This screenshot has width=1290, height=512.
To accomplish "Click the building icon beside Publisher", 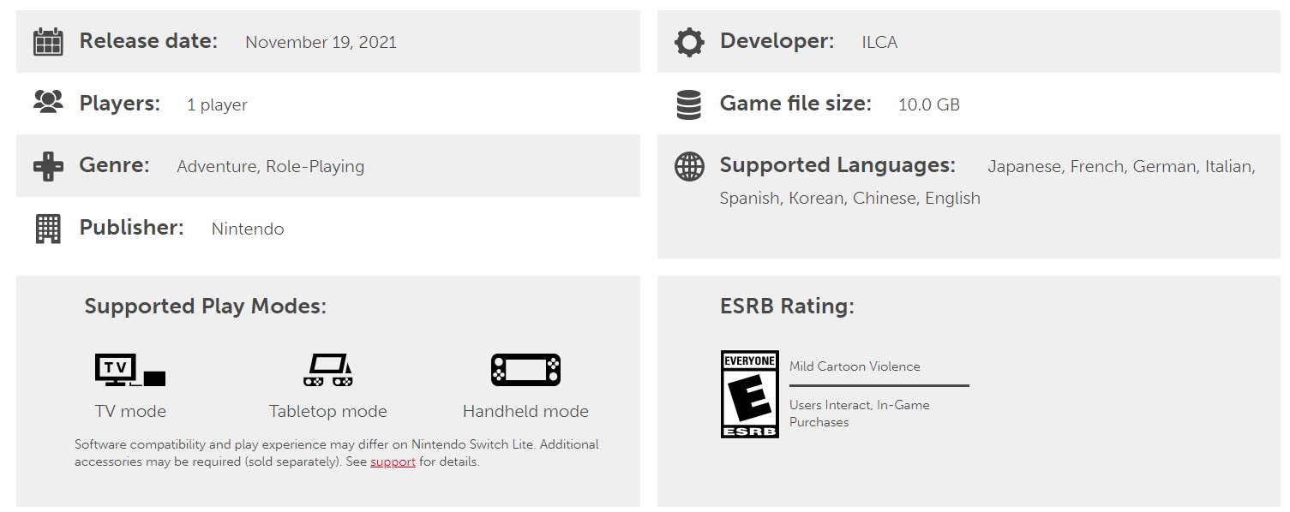I will click(x=48, y=228).
